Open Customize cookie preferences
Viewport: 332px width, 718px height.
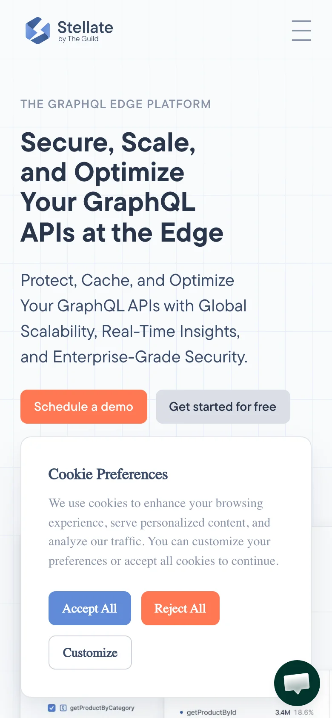[90, 652]
